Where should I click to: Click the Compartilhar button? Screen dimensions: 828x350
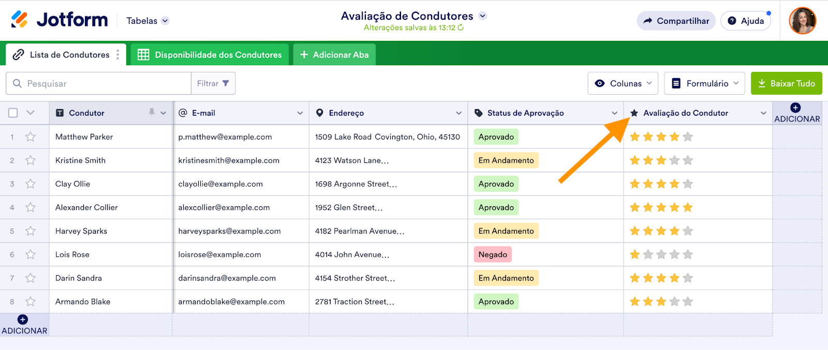(x=676, y=21)
